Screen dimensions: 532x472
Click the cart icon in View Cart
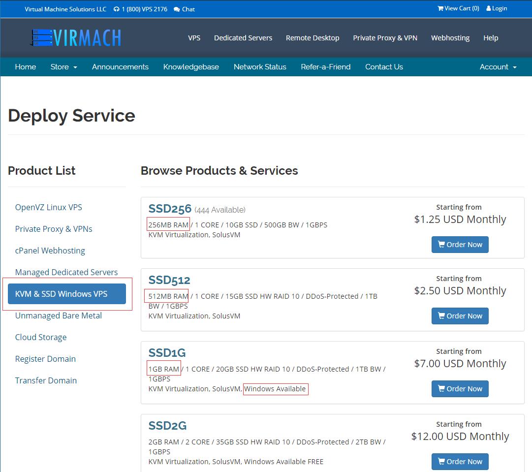coord(440,8)
